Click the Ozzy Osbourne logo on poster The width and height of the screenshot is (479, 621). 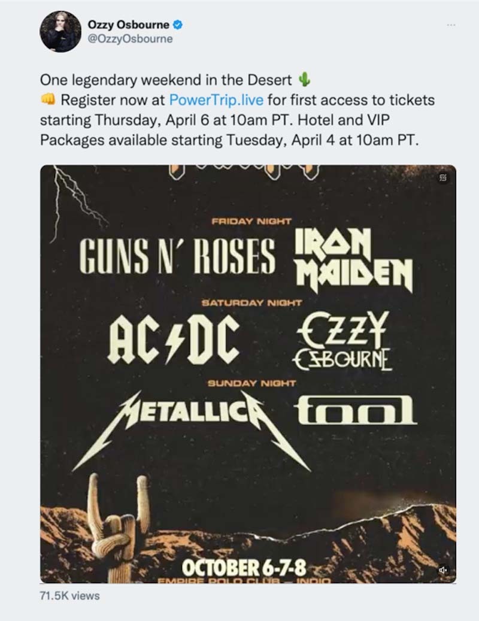344,340
